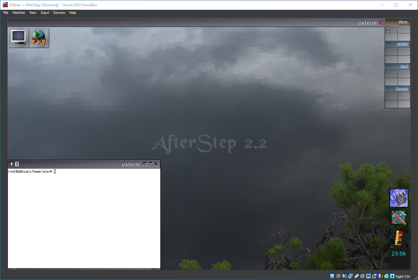Viewport: 418px width, 280px height.
Task: Click the AfterStep logo icon on the Wharf
Action: 398,197
